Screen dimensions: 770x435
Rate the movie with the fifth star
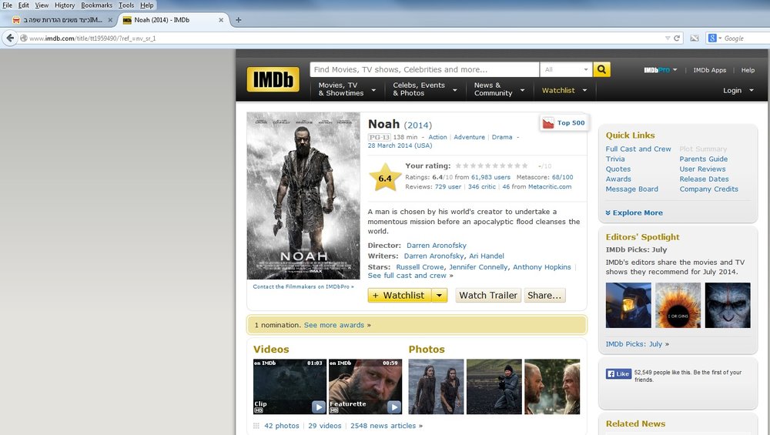[487, 166]
